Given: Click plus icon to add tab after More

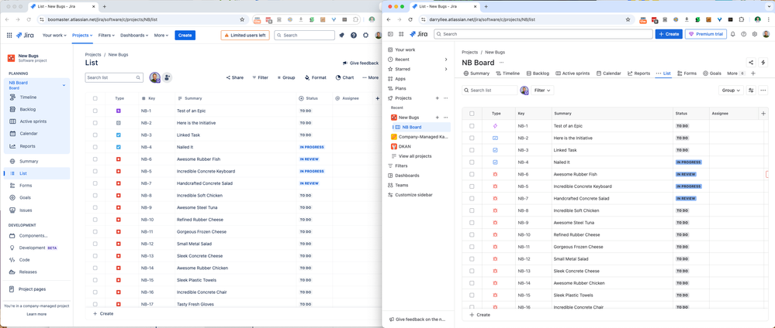Looking at the screenshot, I should click(x=753, y=73).
